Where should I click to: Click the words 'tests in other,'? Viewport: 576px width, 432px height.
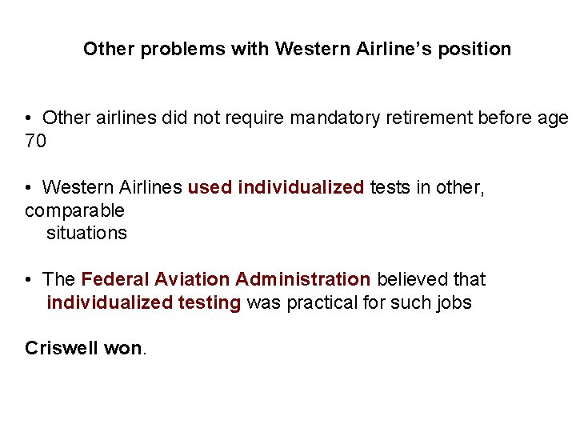[x=426, y=187]
